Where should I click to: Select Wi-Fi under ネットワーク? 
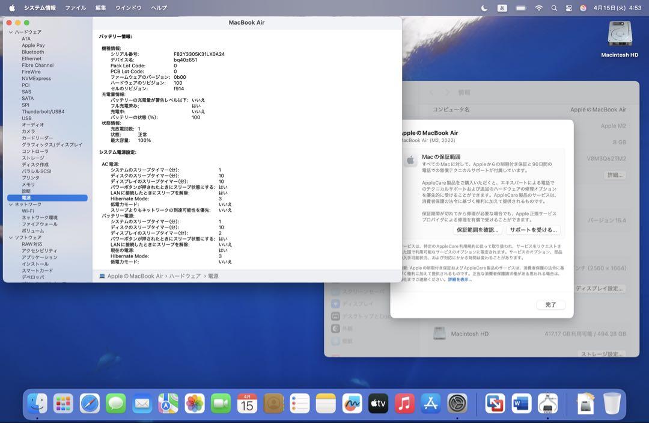click(28, 211)
